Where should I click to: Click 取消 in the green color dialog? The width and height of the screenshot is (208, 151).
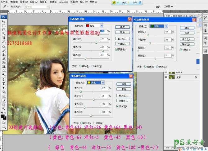click(x=187, y=33)
